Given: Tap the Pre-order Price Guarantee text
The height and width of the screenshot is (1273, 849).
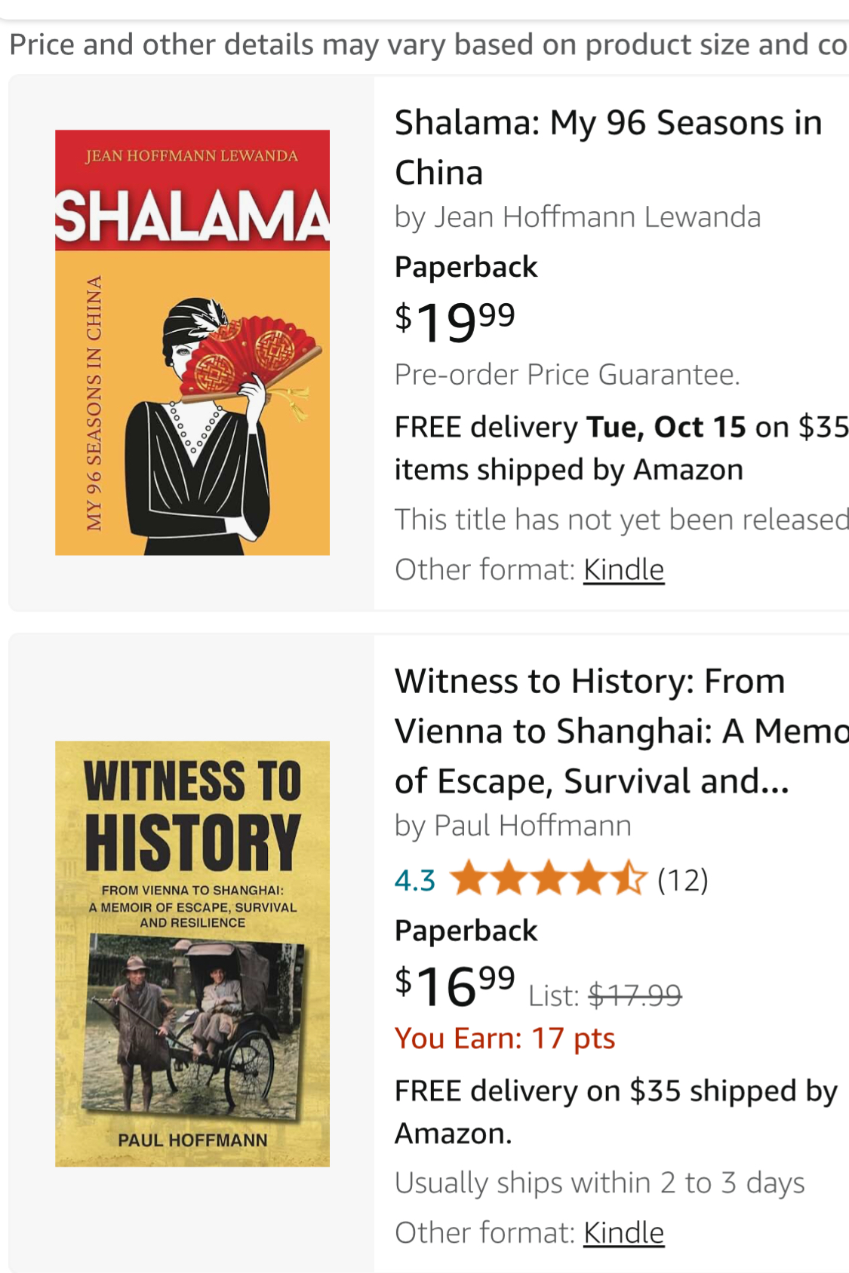Looking at the screenshot, I should point(567,374).
